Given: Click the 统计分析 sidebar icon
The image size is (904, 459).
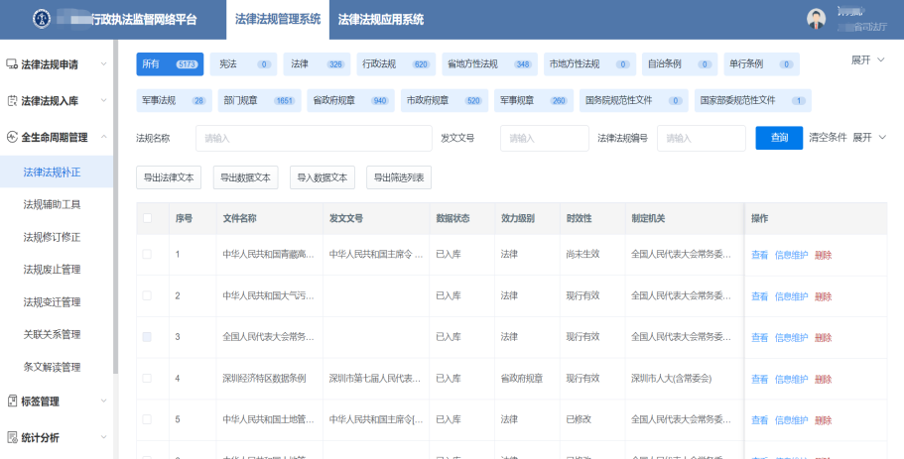Looking at the screenshot, I should point(12,437).
